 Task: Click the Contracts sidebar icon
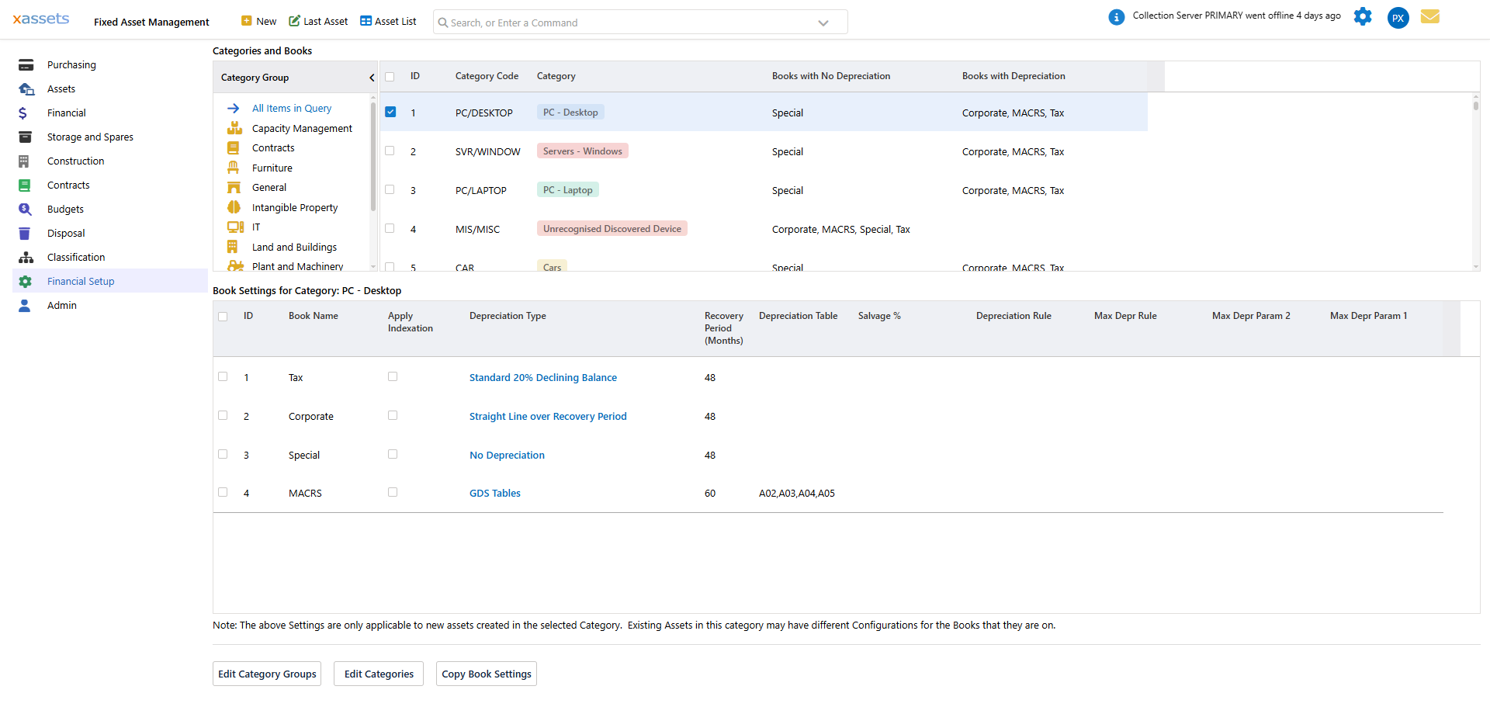click(24, 185)
